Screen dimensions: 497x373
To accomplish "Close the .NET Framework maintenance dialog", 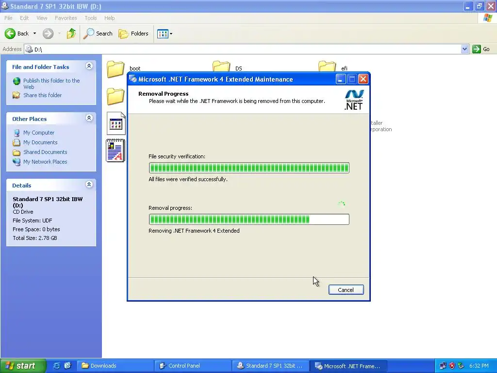I will click(x=363, y=79).
